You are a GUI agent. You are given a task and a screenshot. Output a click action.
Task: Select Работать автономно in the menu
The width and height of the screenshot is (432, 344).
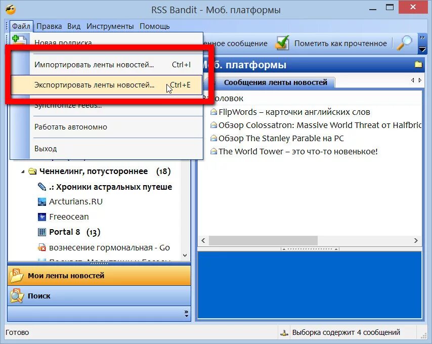[x=106, y=127]
